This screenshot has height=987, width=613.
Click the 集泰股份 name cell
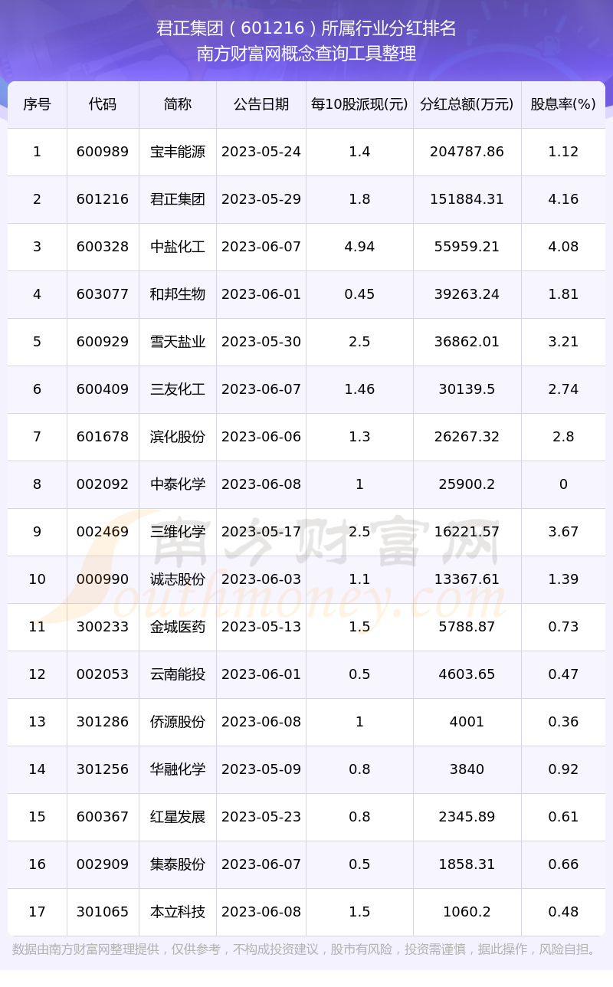(178, 864)
